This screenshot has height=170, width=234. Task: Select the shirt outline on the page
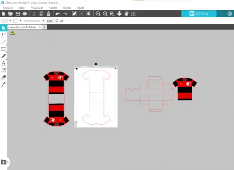(x=96, y=97)
